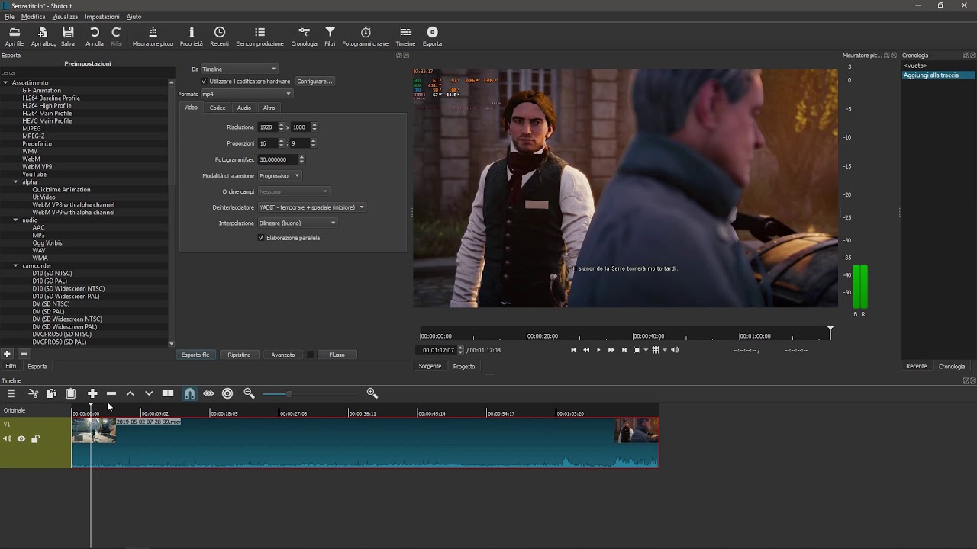Click the timeline copy icon
Screen dimensions: 977x549
pyautogui.click(x=52, y=393)
